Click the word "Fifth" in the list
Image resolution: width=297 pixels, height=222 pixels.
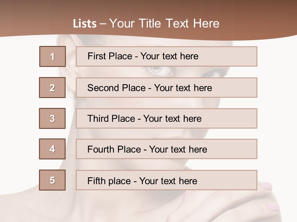click(96, 181)
